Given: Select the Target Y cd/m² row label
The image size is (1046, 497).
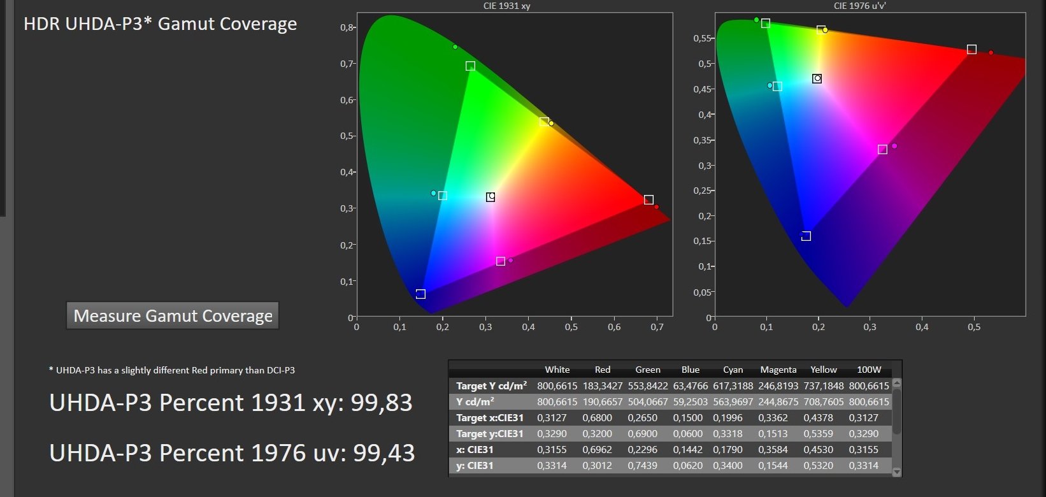Looking at the screenshot, I should click(x=491, y=386).
